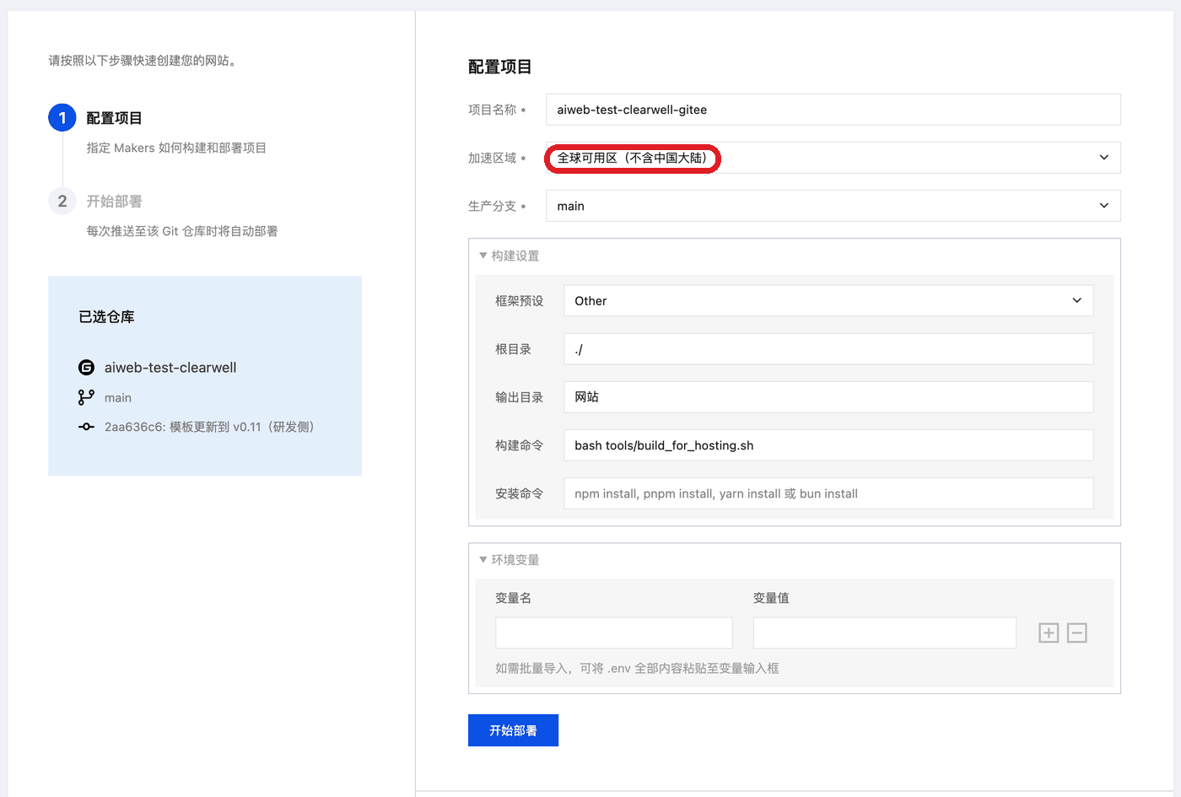Viewport: 1181px width, 797px height.
Task: Click the aiweb-test-clearwell repository name
Action: coord(170,368)
